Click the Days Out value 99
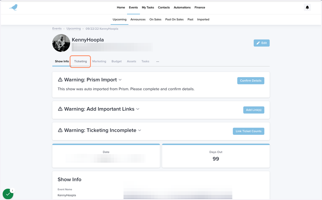This screenshot has height=200, width=322. (216, 159)
